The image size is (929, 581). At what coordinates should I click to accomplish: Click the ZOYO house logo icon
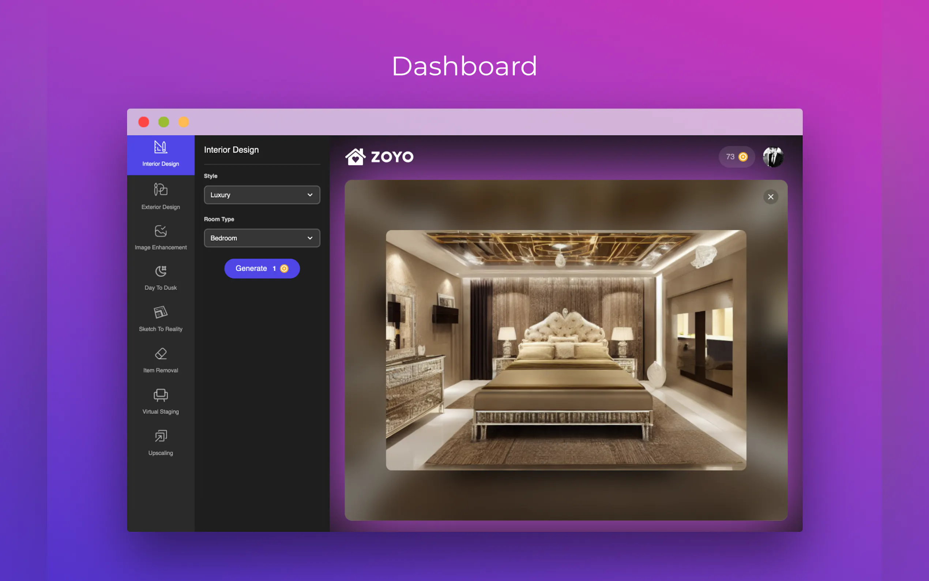click(355, 157)
